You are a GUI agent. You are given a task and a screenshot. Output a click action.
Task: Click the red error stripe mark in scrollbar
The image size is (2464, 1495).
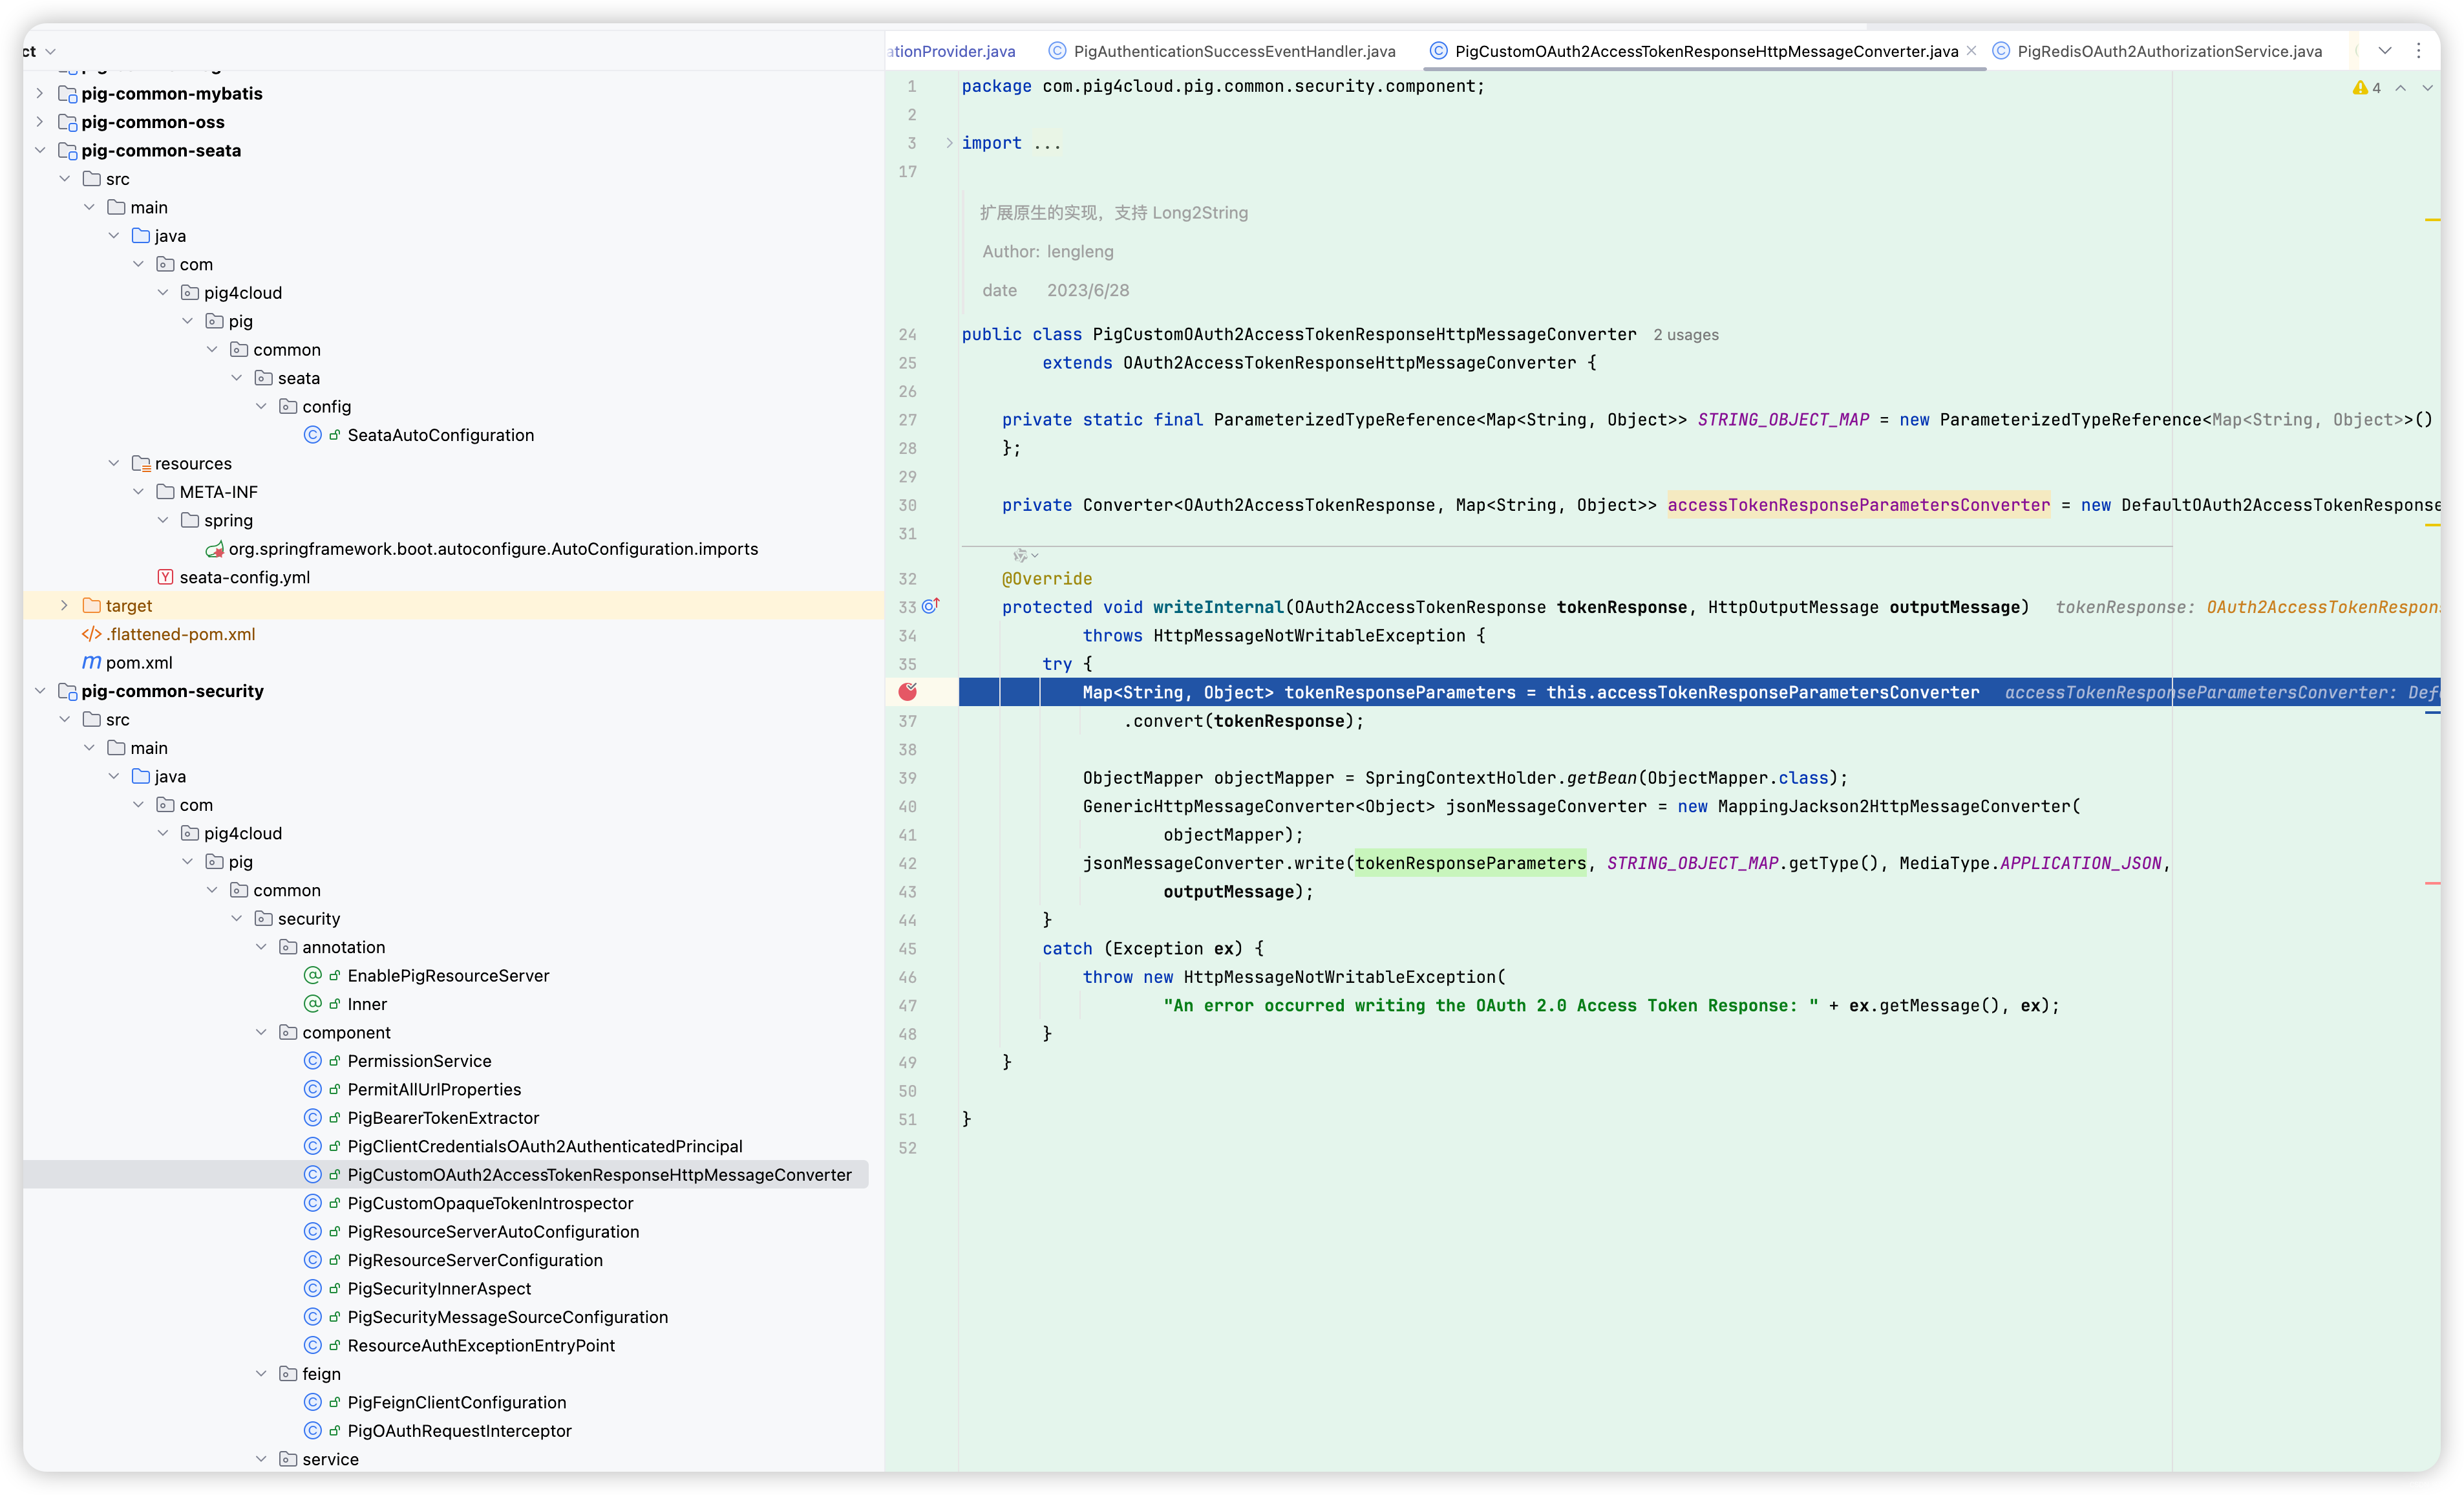(x=2432, y=883)
